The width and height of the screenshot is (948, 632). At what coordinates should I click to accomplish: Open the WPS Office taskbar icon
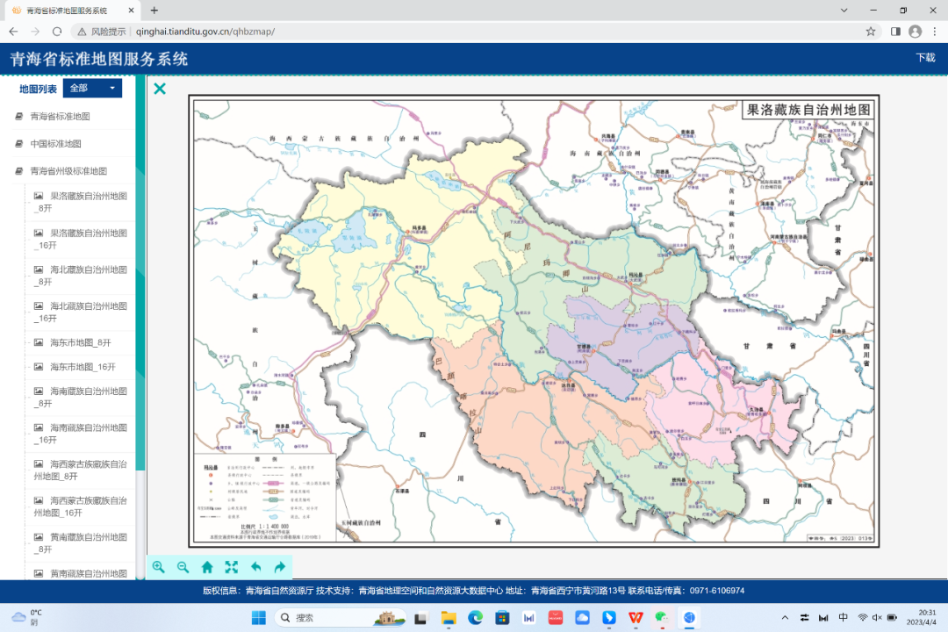pyautogui.click(x=636, y=617)
